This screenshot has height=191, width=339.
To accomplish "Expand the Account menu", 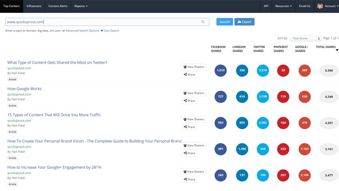I will [331, 6].
